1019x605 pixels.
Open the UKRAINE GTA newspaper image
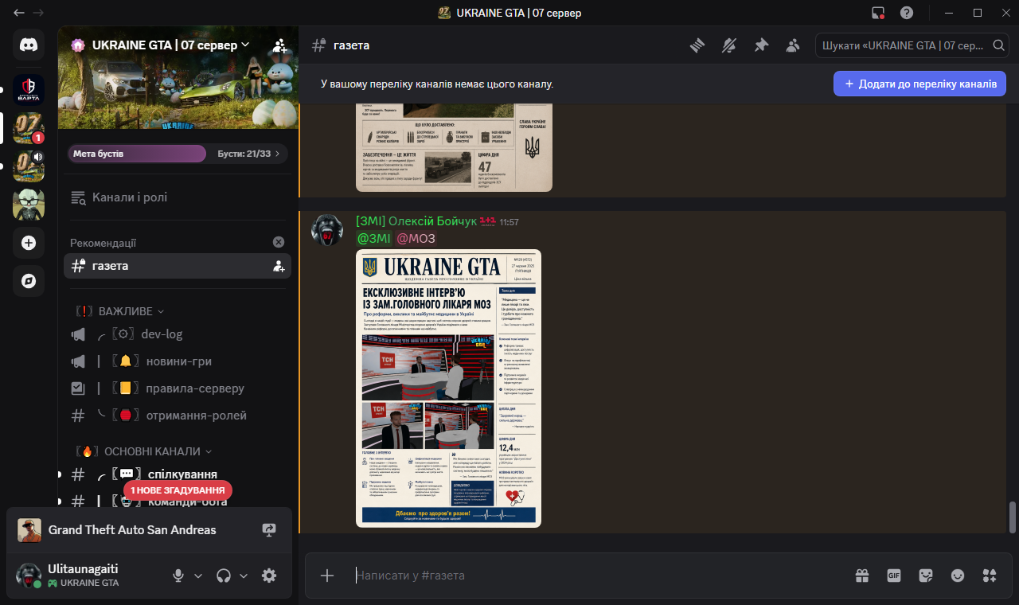coord(448,388)
